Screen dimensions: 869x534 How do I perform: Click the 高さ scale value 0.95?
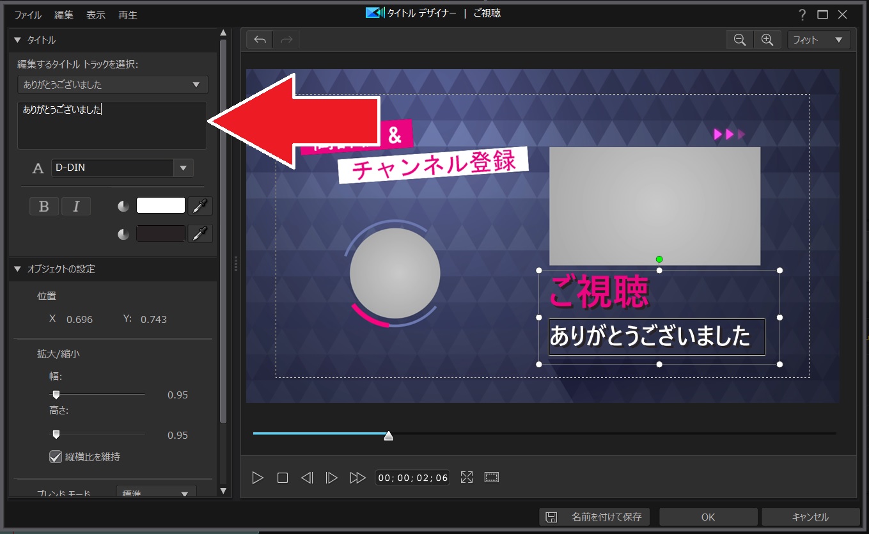click(x=178, y=436)
